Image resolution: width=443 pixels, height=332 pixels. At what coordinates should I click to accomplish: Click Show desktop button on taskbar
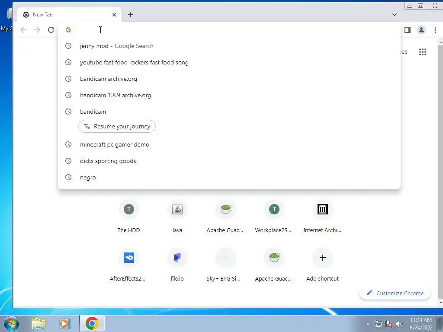440,323
